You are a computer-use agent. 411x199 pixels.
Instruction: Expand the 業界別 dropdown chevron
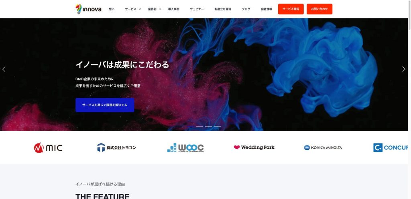[x=160, y=9]
